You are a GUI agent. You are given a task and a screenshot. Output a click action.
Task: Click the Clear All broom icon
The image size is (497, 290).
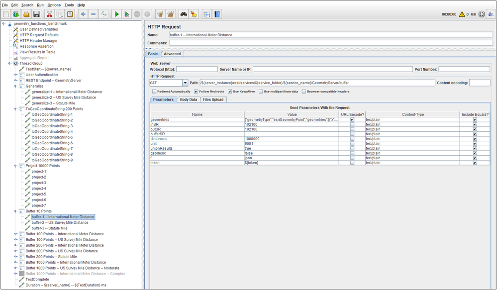pyautogui.click(x=171, y=14)
